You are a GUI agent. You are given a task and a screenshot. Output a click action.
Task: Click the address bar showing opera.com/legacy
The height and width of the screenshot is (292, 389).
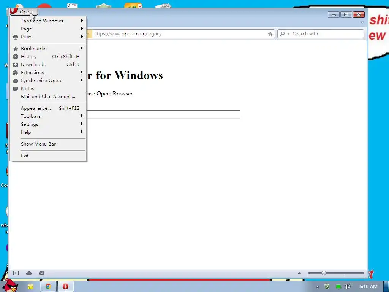(179, 34)
